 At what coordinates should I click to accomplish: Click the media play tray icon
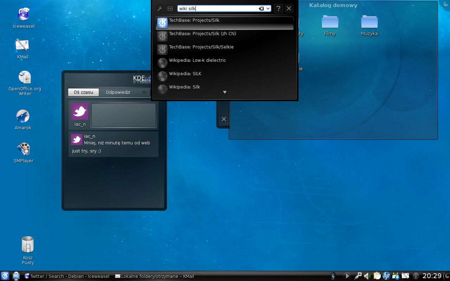[x=347, y=276]
